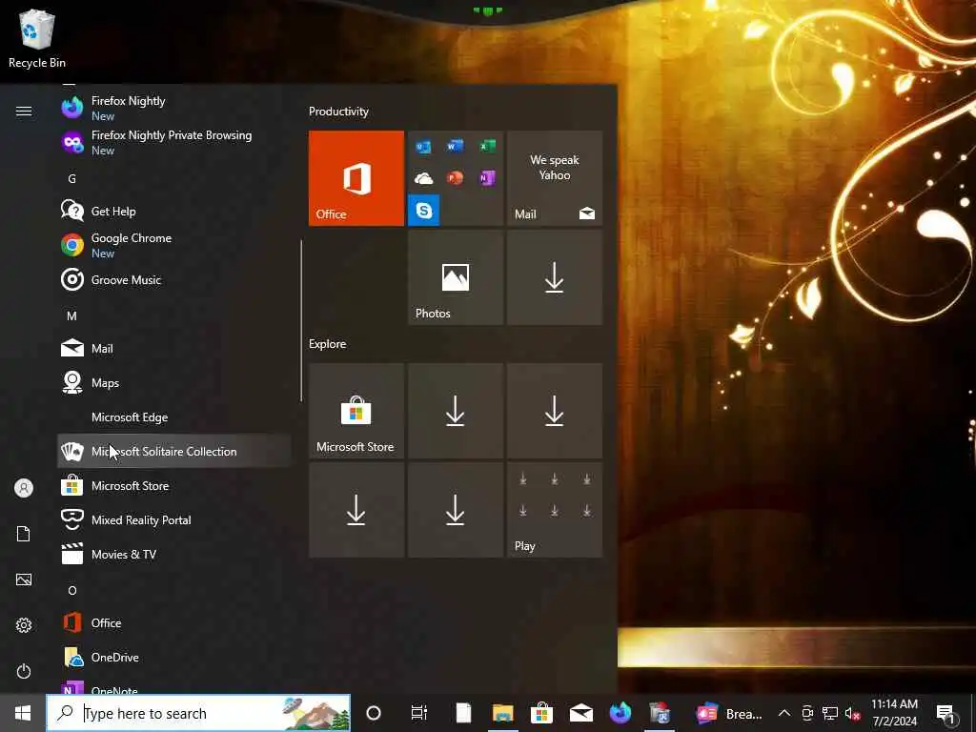Select the Explore group title

point(328,343)
